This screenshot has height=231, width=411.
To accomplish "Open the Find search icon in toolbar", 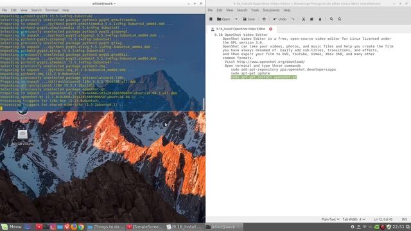I will point(331,19).
